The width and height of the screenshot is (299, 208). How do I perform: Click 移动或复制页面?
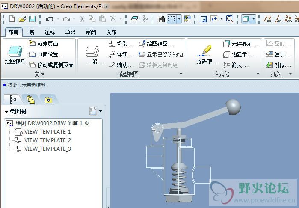tap(51, 65)
